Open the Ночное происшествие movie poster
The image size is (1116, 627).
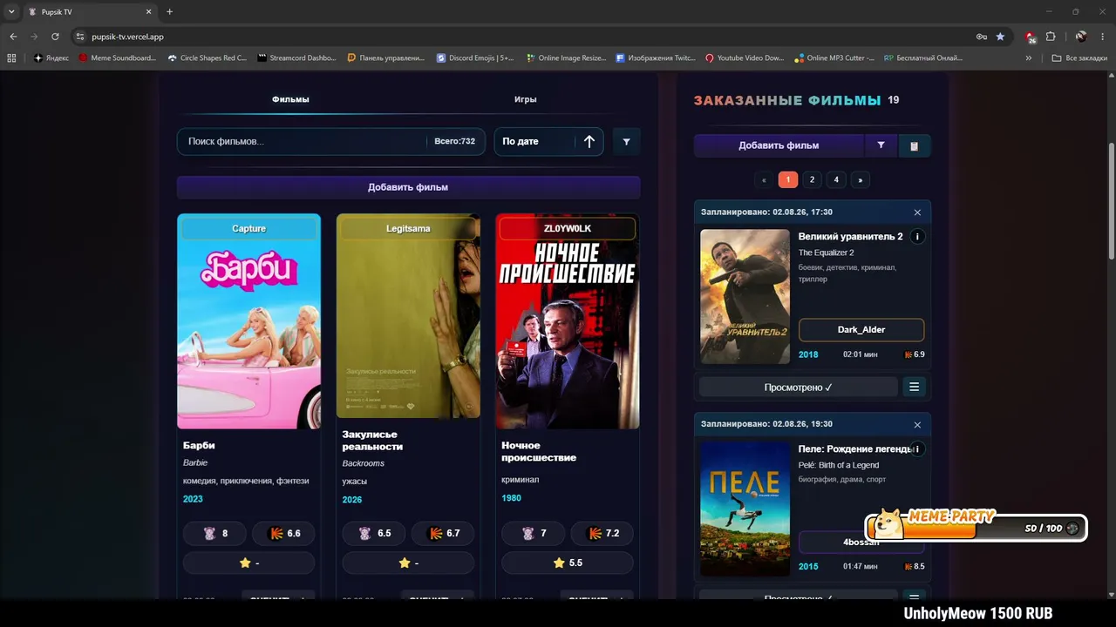[x=568, y=321]
